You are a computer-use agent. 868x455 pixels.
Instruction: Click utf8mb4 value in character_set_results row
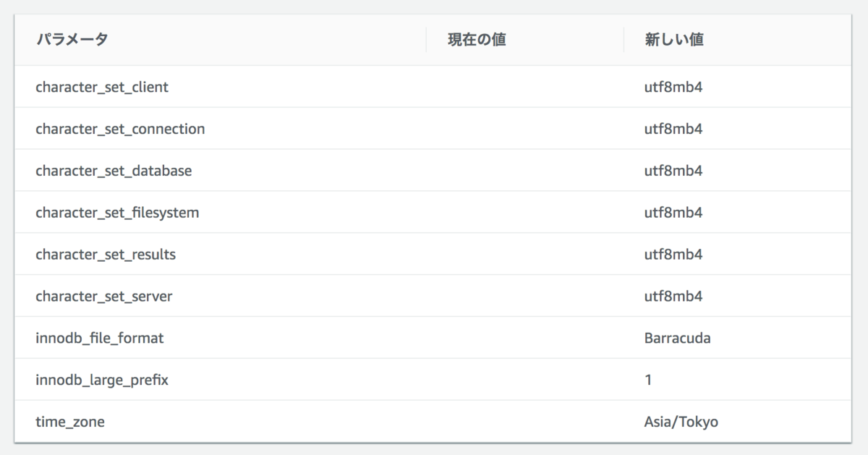point(673,255)
